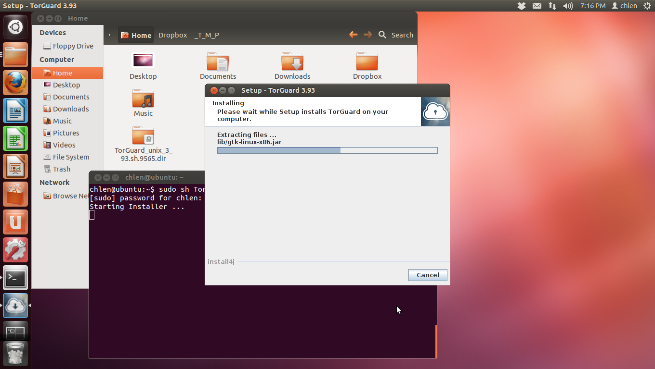Switch to Terminal via launcher icon
The height and width of the screenshot is (369, 655).
tap(15, 278)
